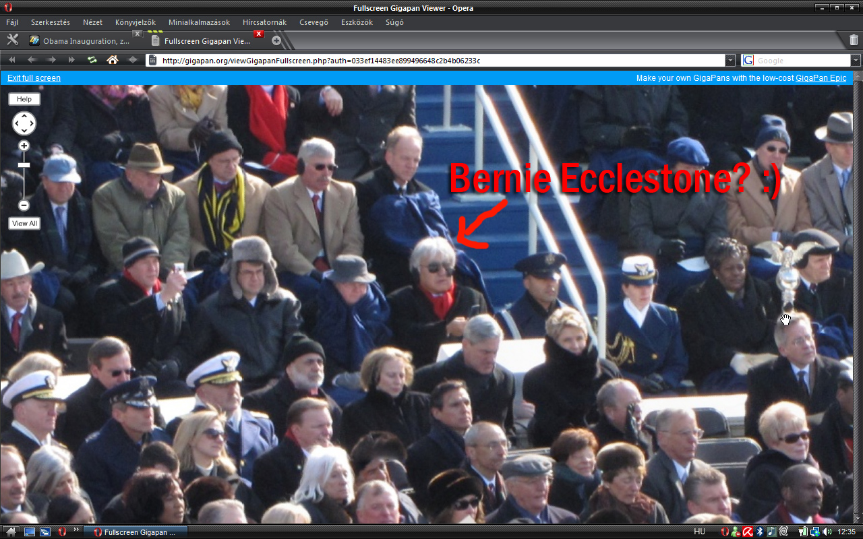Screen dimensions: 863x539
Task: Launch Opera from quick launch bar
Action: click(61, 532)
